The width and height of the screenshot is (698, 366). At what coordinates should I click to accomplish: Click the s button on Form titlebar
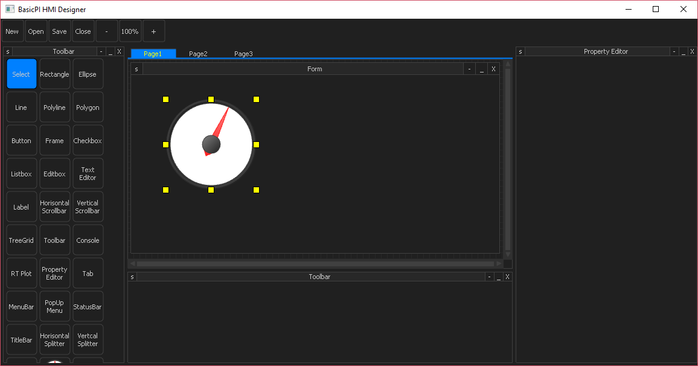tap(136, 69)
